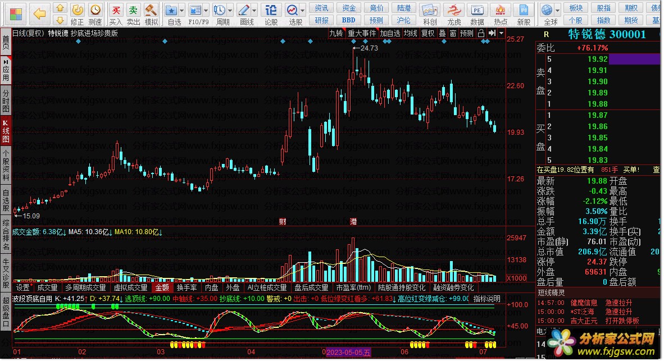
Task: Click the four-color home grid icon
Action: pyautogui.click(x=16, y=14)
